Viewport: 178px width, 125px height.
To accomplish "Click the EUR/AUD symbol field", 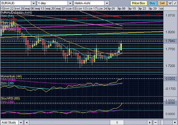I will pos(16,3).
